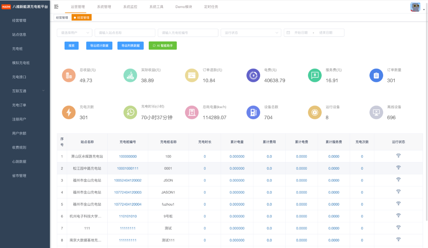Open 充电订单 in the sidebar menu
The width and height of the screenshot is (428, 248).
coord(19,105)
